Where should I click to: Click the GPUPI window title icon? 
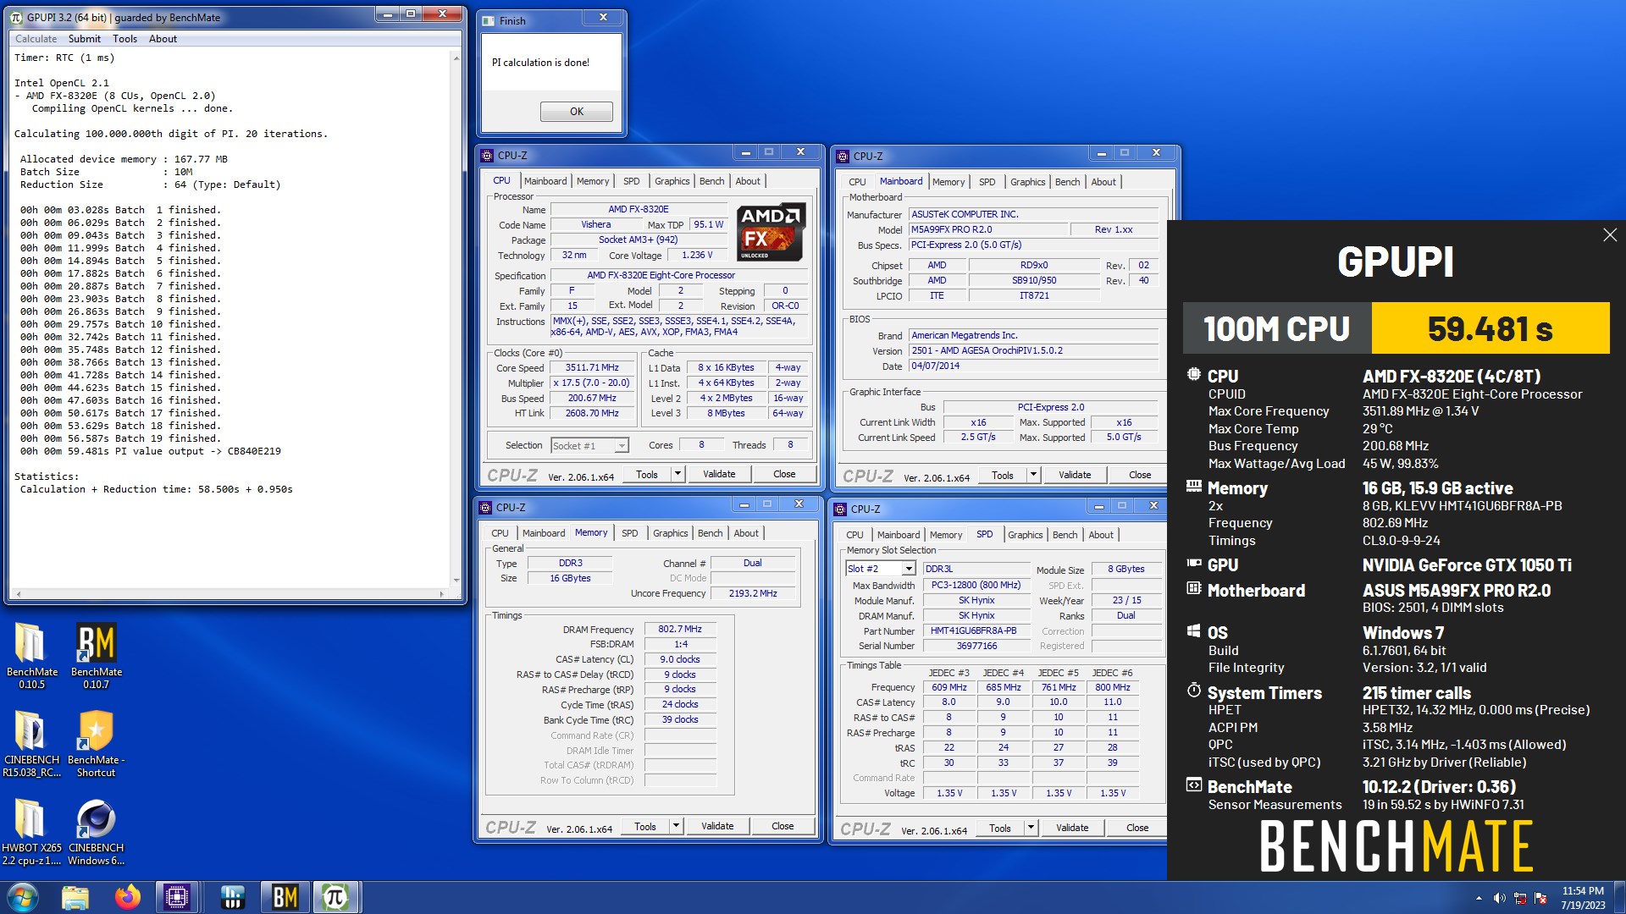pyautogui.click(x=16, y=17)
